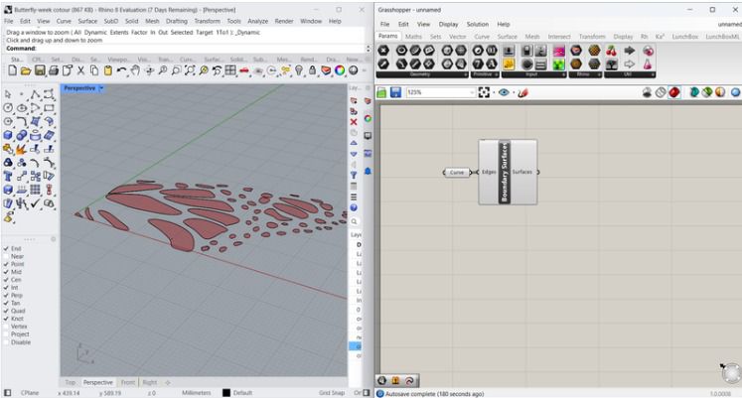This screenshot has height=398, width=742.
Task: Select the Boundary Surfaces component on canvas
Action: coord(504,172)
